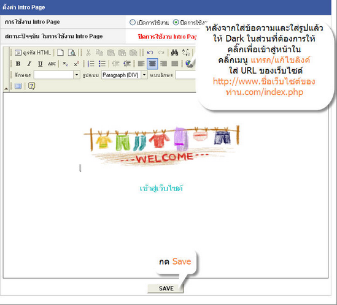Open the insert/edit link globe icon
The width and height of the screenshot is (337, 305).
pos(190,64)
